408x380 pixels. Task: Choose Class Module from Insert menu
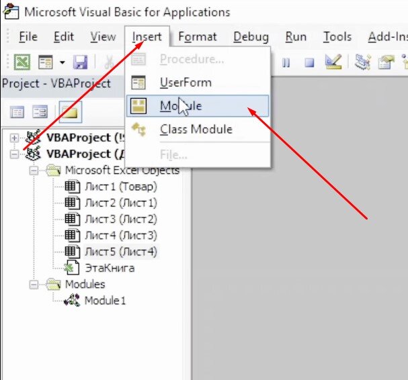pos(198,129)
